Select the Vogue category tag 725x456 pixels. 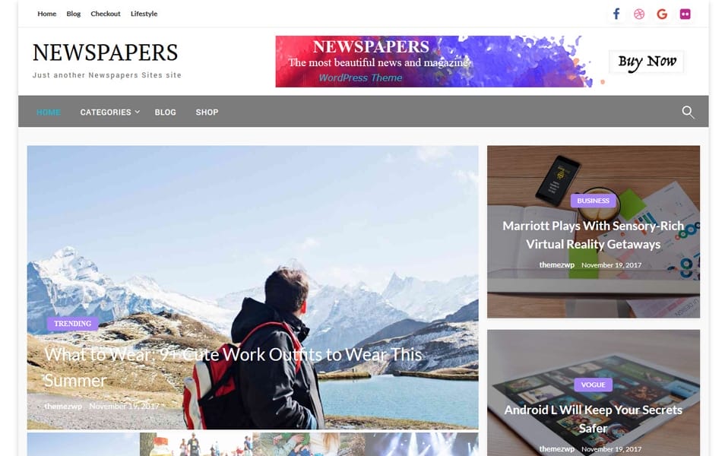(x=594, y=385)
